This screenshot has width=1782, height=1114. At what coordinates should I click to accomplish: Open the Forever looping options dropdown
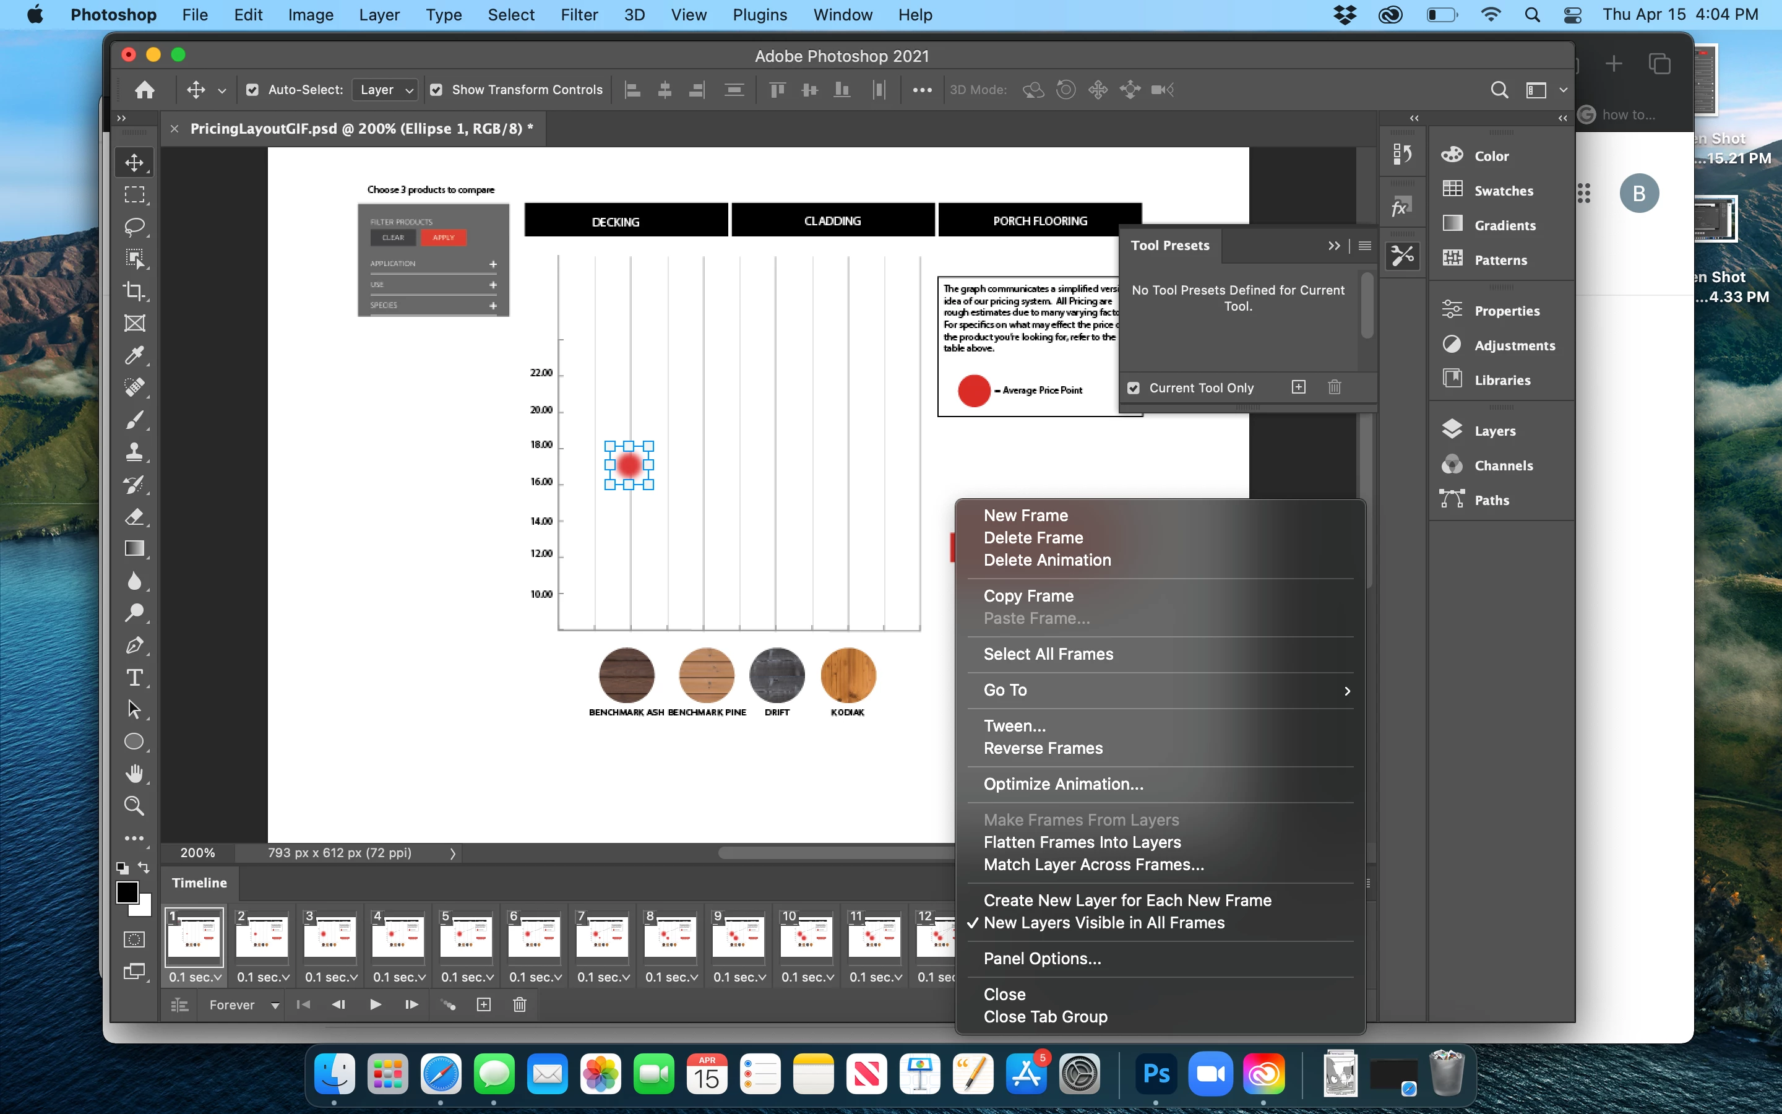244,1005
